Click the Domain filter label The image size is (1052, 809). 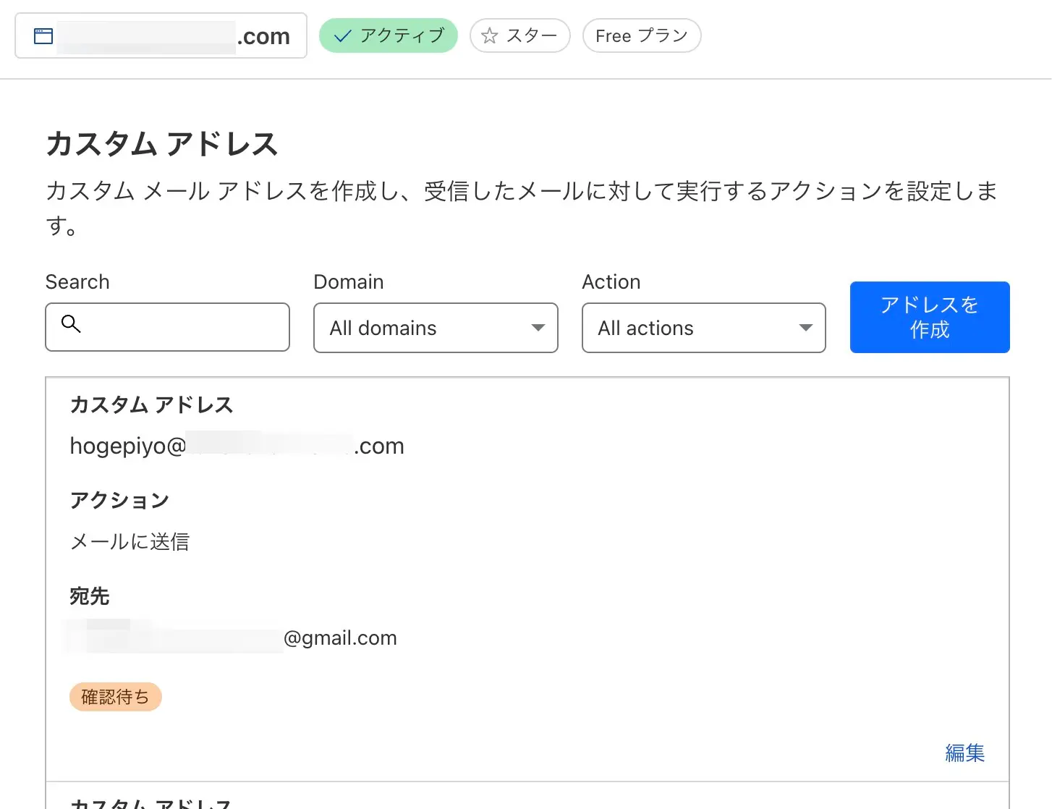tap(349, 281)
